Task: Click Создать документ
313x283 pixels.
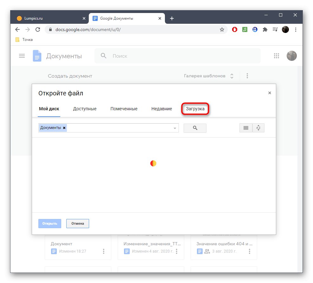Action: (70, 76)
